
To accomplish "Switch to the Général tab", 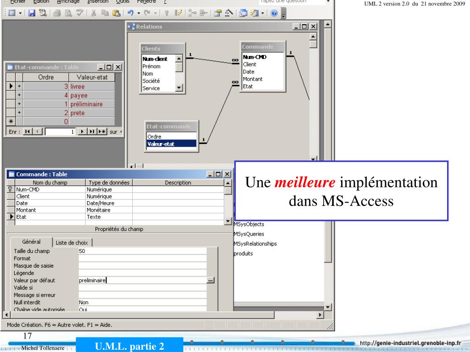I will click(31, 242).
